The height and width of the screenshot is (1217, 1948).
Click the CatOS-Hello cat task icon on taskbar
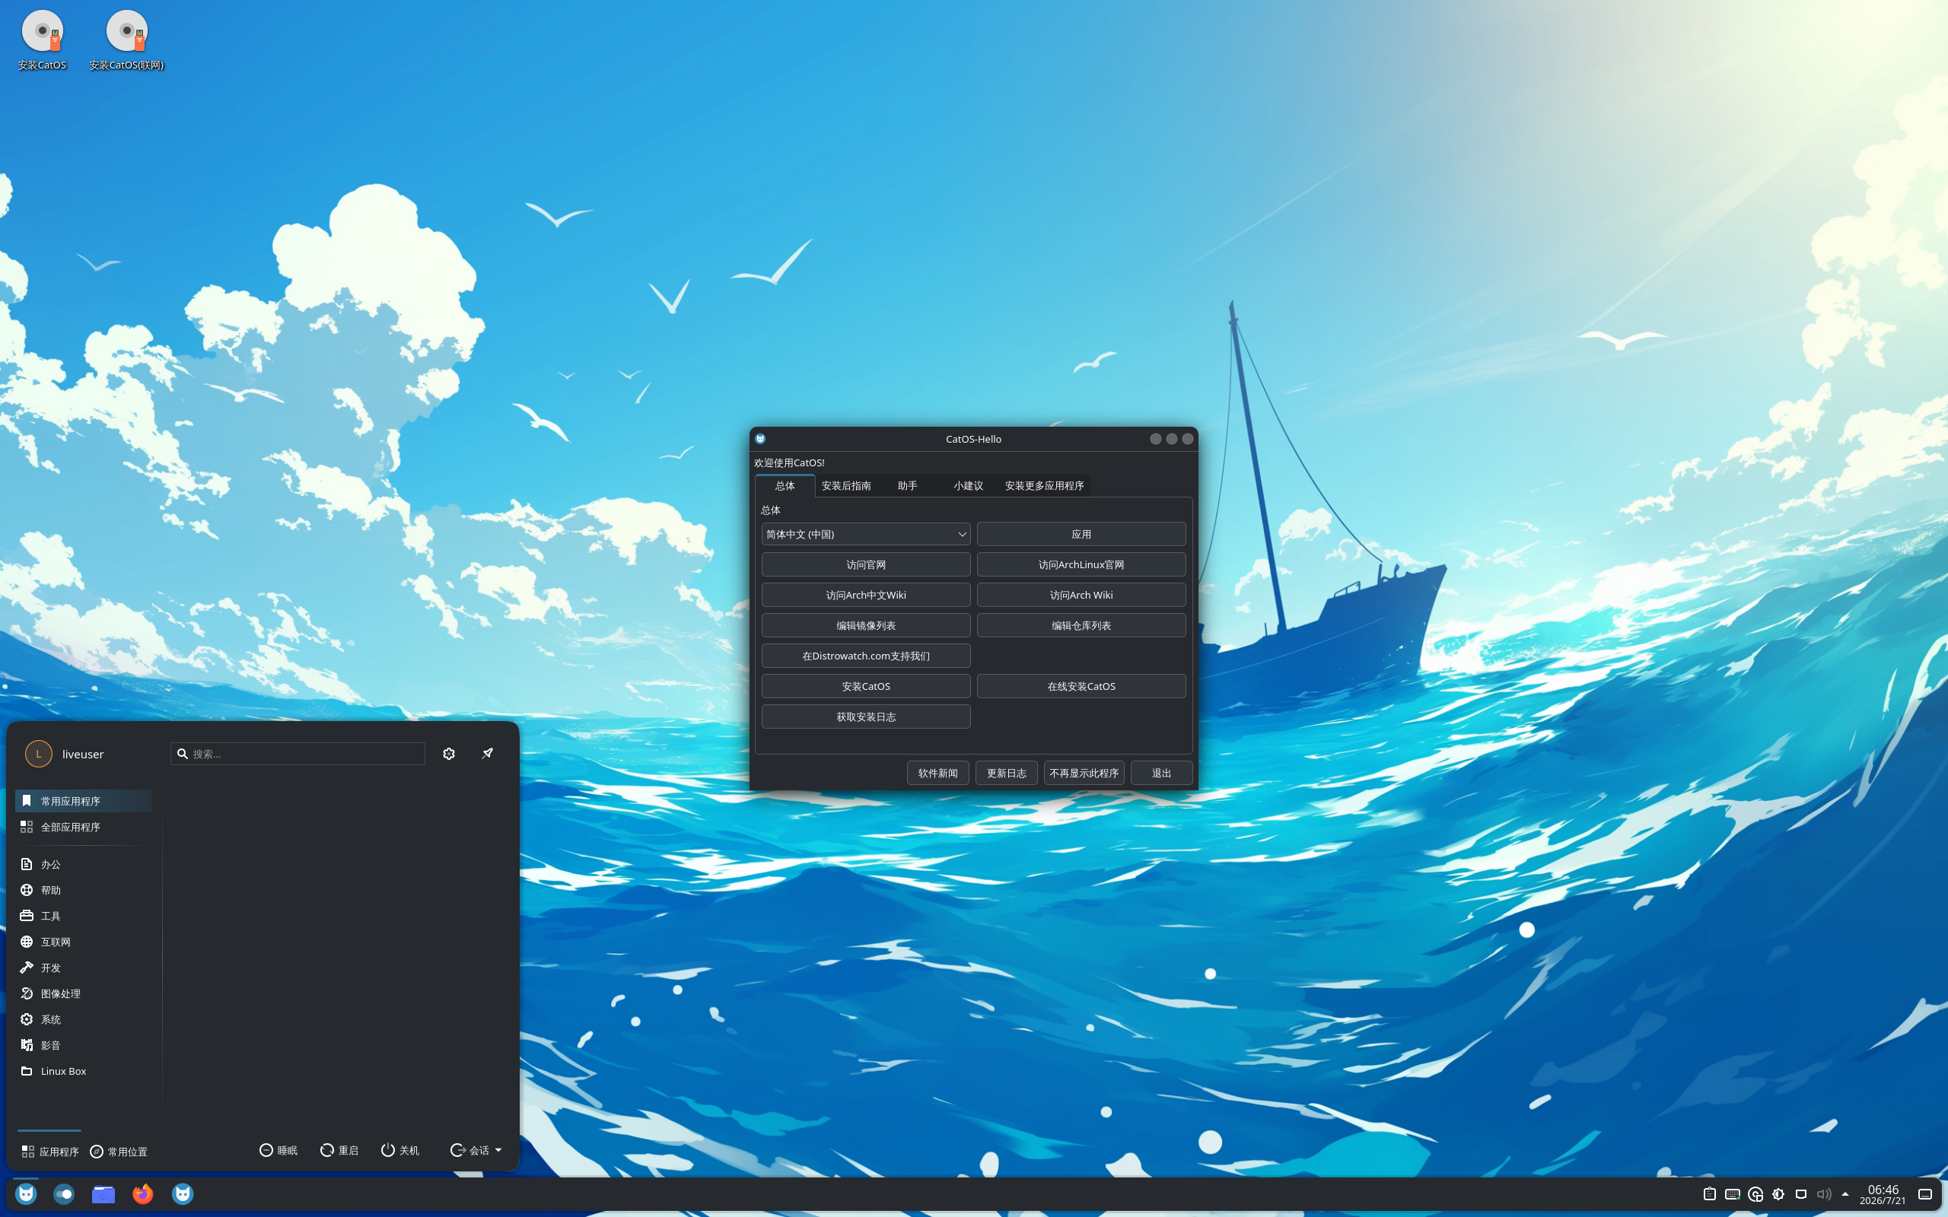click(x=183, y=1193)
